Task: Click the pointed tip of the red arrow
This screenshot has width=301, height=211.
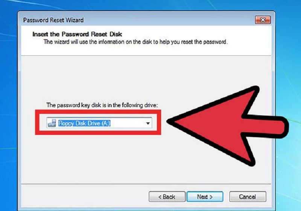Action: tap(170, 121)
